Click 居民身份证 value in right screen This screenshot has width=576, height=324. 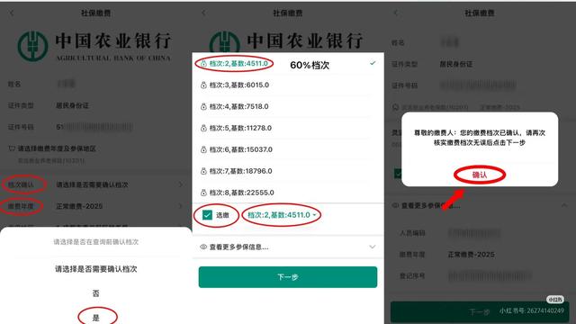pyautogui.click(x=456, y=64)
